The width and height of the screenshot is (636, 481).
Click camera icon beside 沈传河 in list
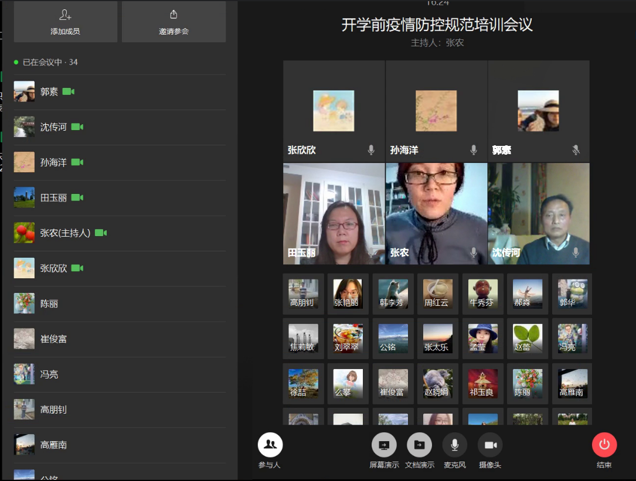point(77,127)
